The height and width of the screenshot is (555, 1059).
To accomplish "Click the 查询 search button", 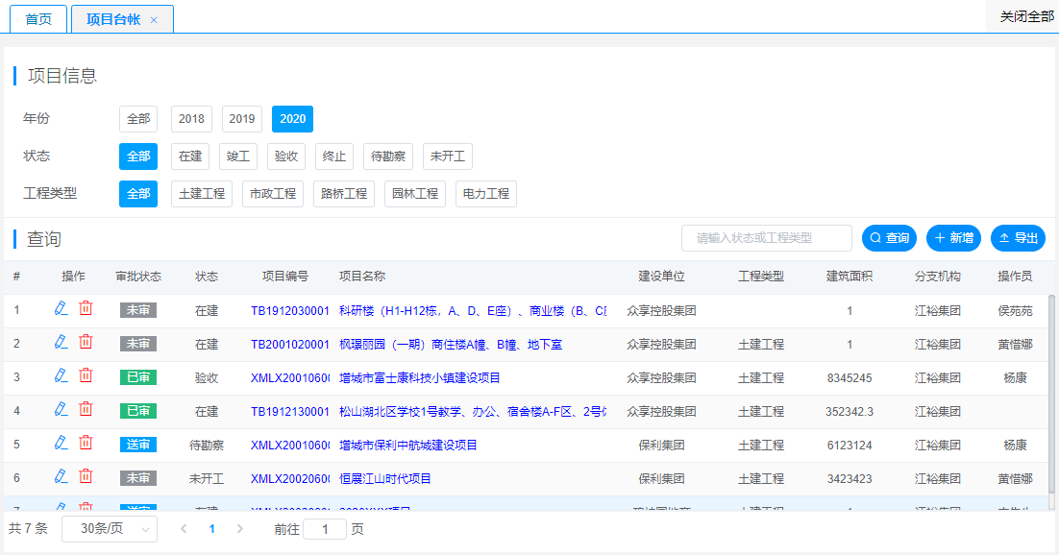I will (890, 238).
